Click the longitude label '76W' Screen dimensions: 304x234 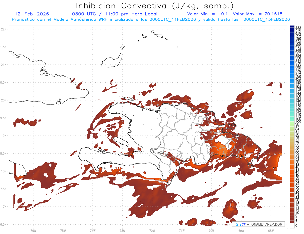point(33,231)
